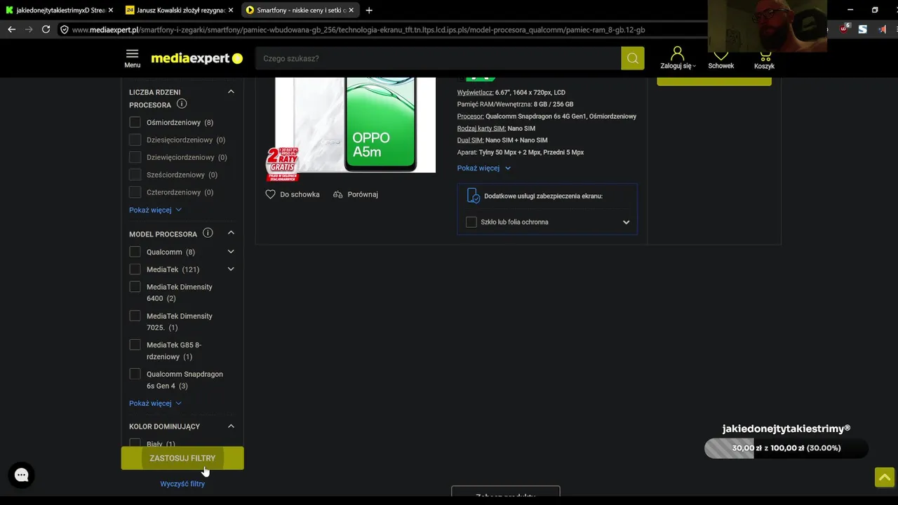Click the browser address bar URL
898x505 pixels.
pyautogui.click(x=358, y=29)
